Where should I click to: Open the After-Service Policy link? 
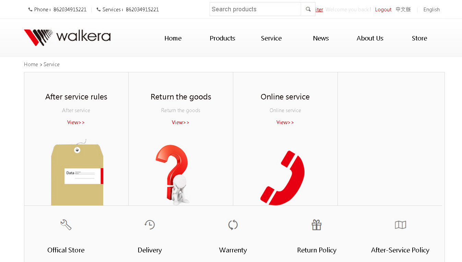point(400,250)
